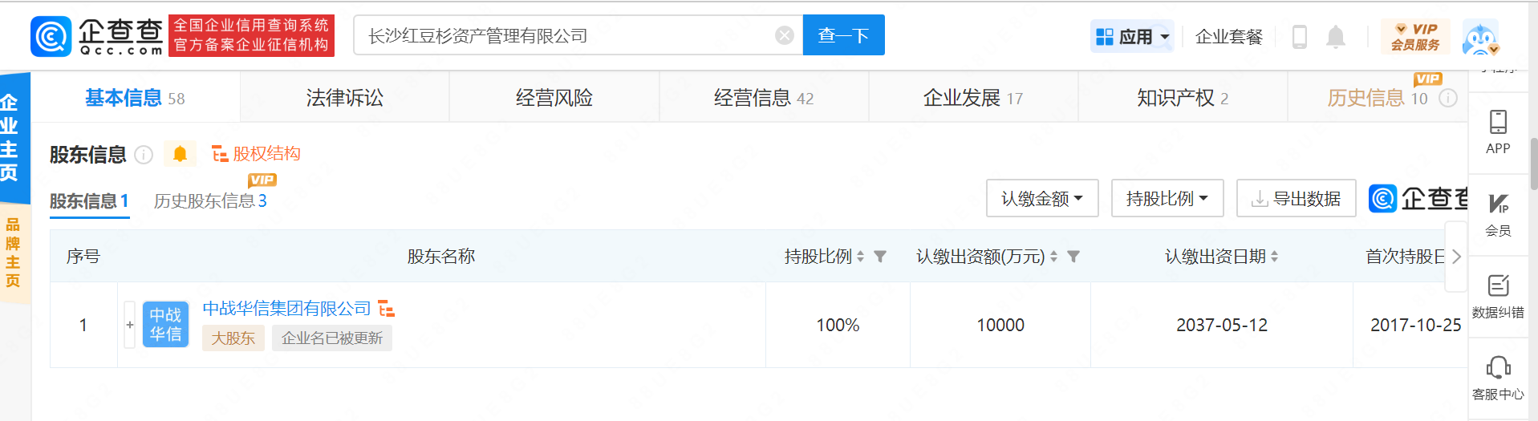1538x421 pixels.
Task: Click the 100% shareholding cell
Action: pyautogui.click(x=838, y=325)
